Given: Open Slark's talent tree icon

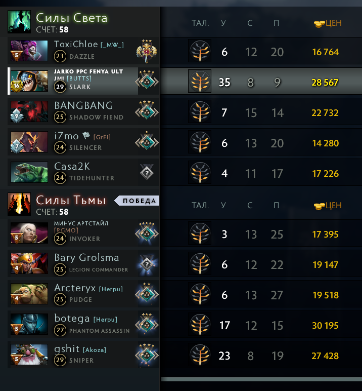Looking at the screenshot, I should click(x=200, y=81).
